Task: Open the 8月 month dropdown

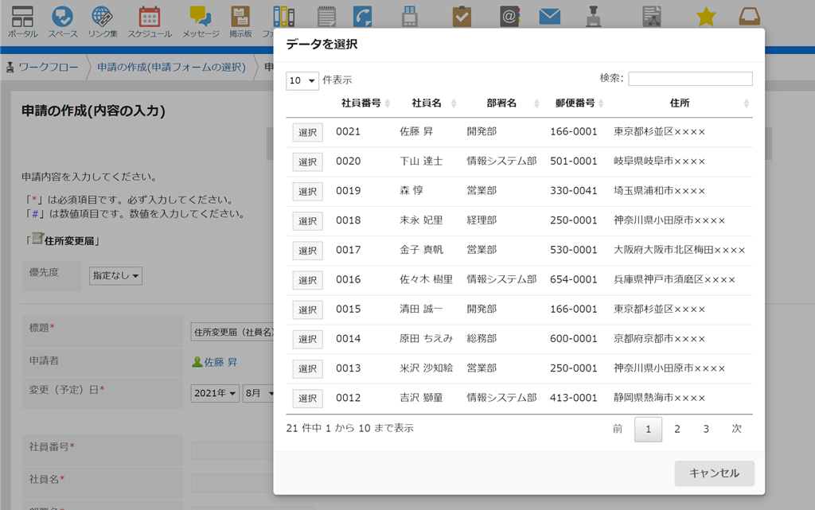Action: 259,393
